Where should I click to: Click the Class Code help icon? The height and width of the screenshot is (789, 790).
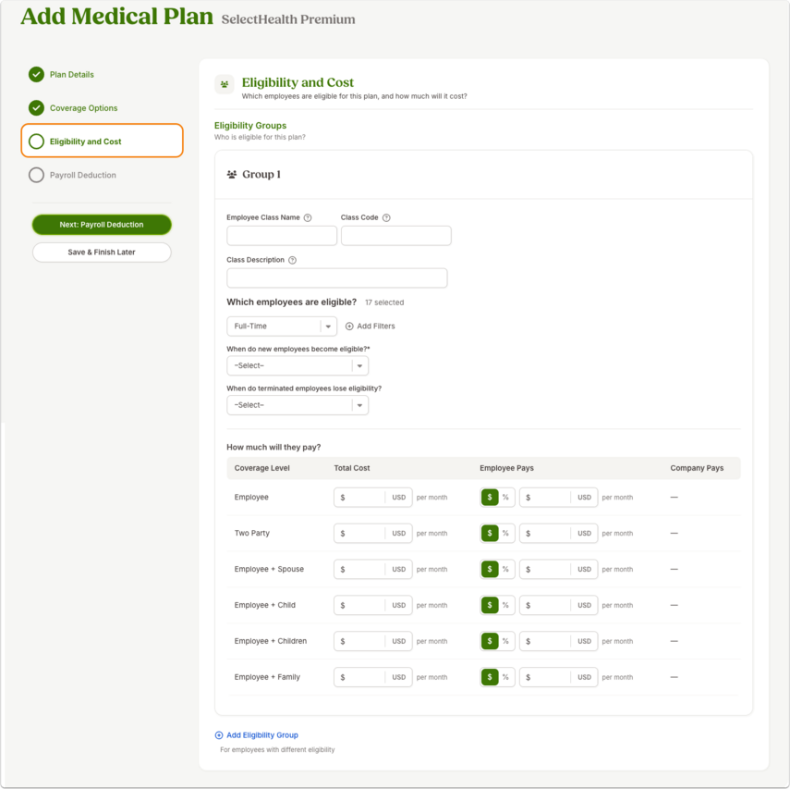click(386, 218)
